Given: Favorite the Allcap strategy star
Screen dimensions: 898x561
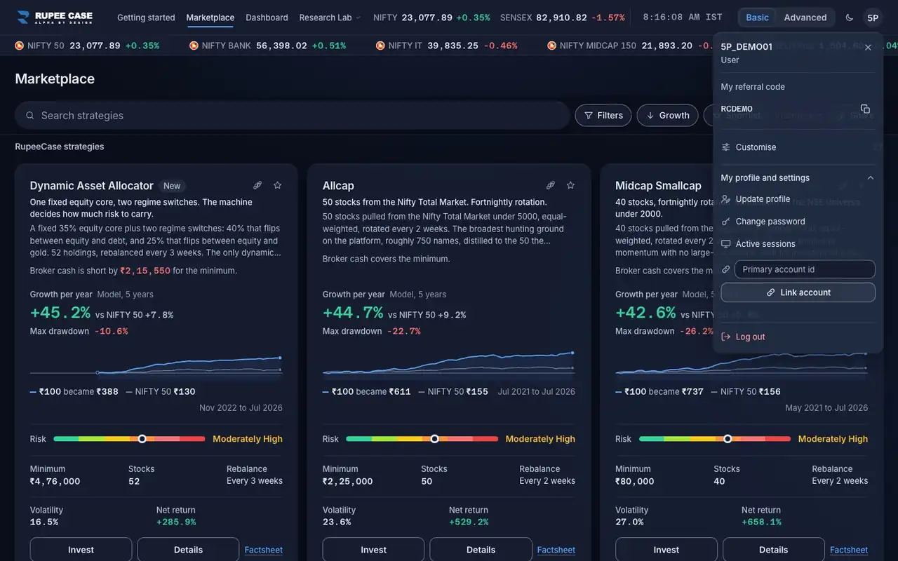Looking at the screenshot, I should coord(570,185).
